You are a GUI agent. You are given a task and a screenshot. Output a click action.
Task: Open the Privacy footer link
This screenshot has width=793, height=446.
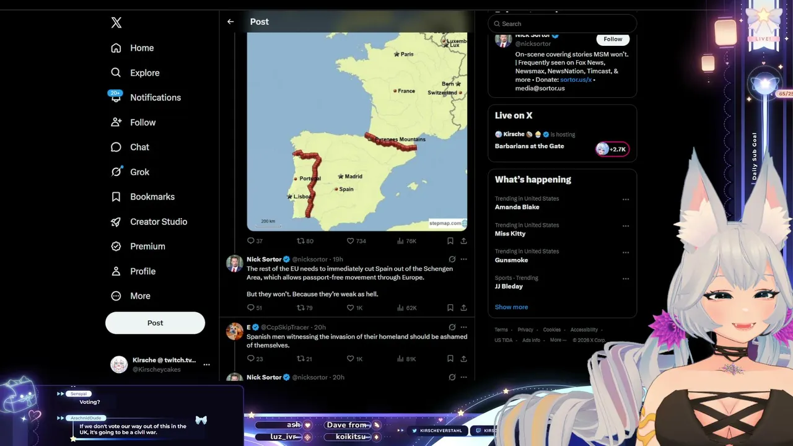click(x=525, y=330)
